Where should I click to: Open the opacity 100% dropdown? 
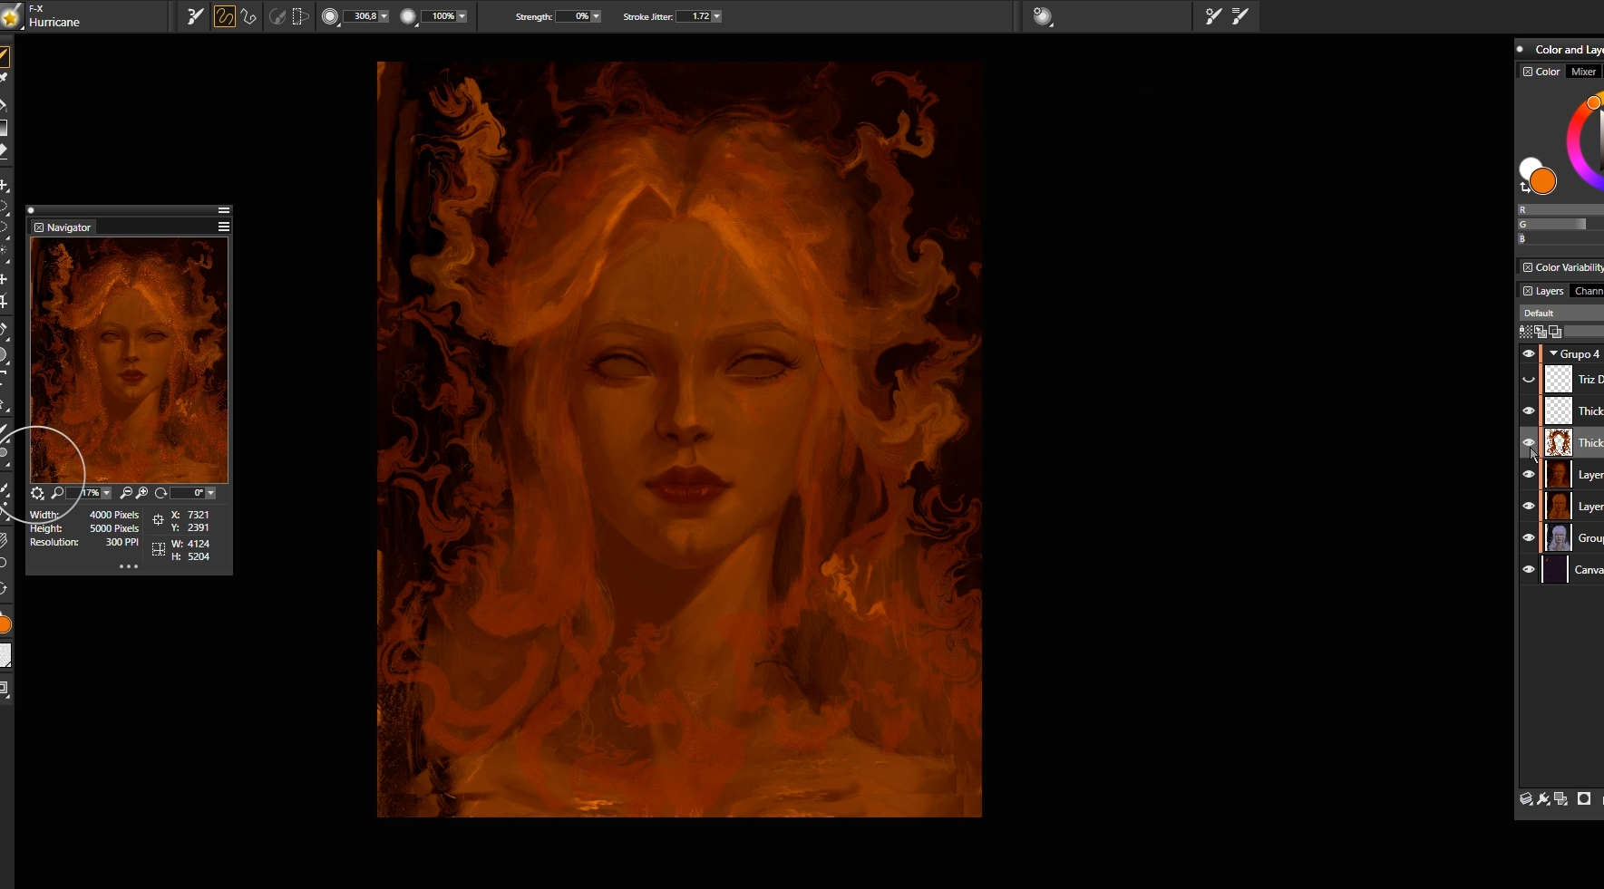462,16
